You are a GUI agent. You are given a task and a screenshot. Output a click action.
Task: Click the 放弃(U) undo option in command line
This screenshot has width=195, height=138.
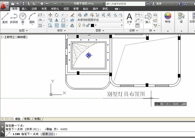pyautogui.click(x=48, y=134)
